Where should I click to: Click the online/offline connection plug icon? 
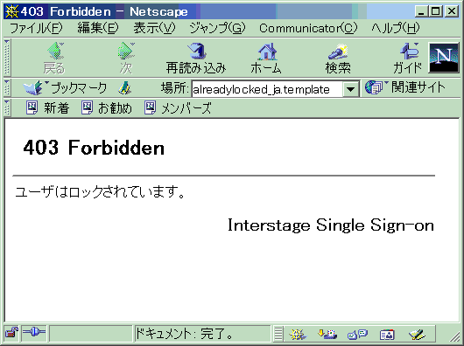point(34,332)
